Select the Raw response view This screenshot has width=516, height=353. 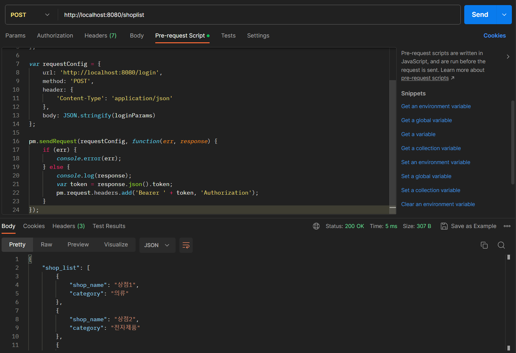[x=46, y=245]
